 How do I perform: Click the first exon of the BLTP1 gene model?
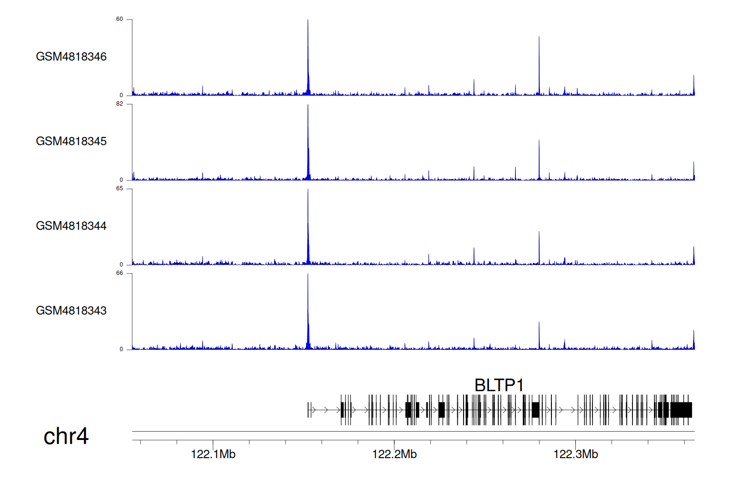coord(308,410)
